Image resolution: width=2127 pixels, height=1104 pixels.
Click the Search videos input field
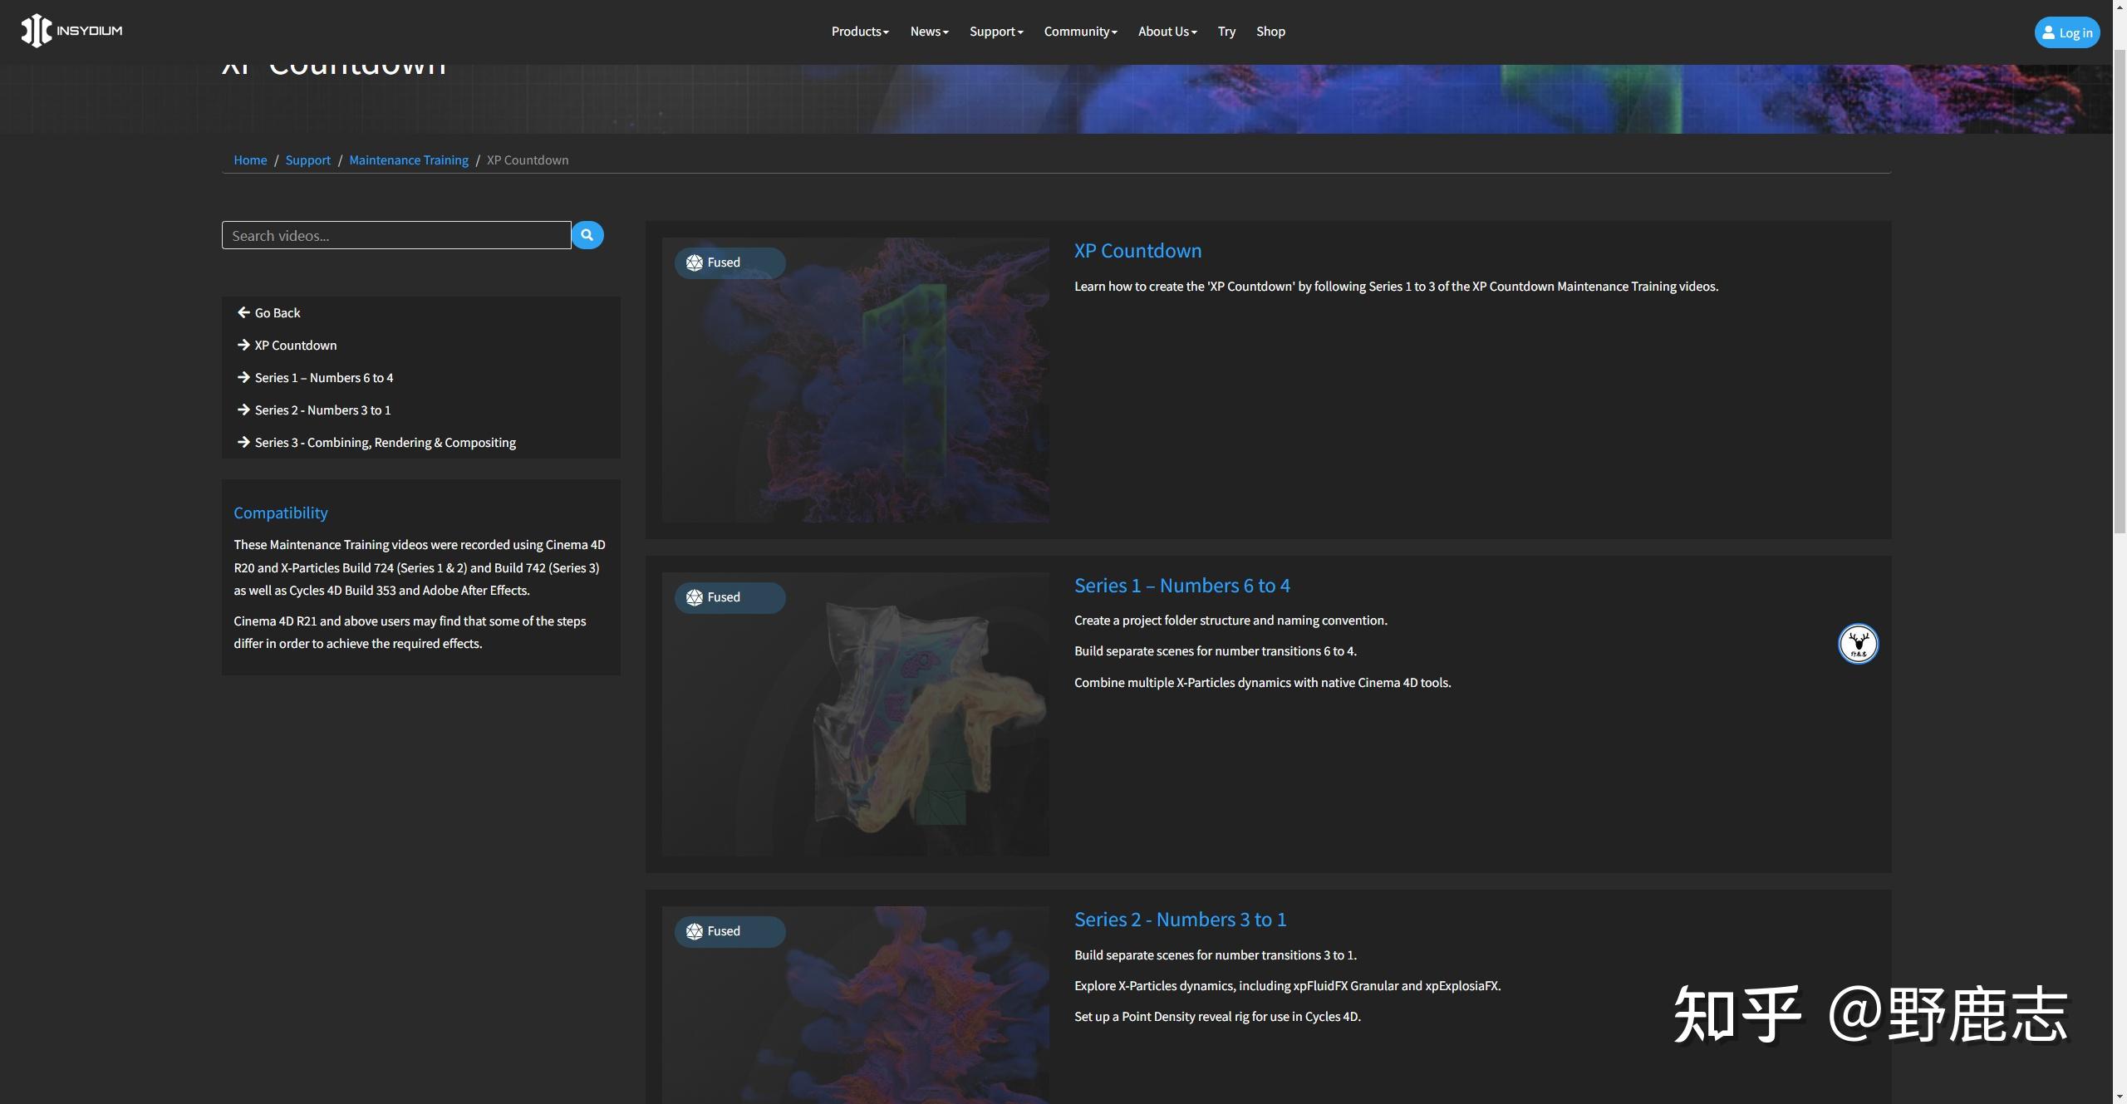(396, 236)
